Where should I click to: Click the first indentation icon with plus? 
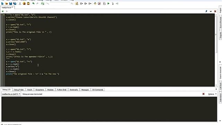82,3
